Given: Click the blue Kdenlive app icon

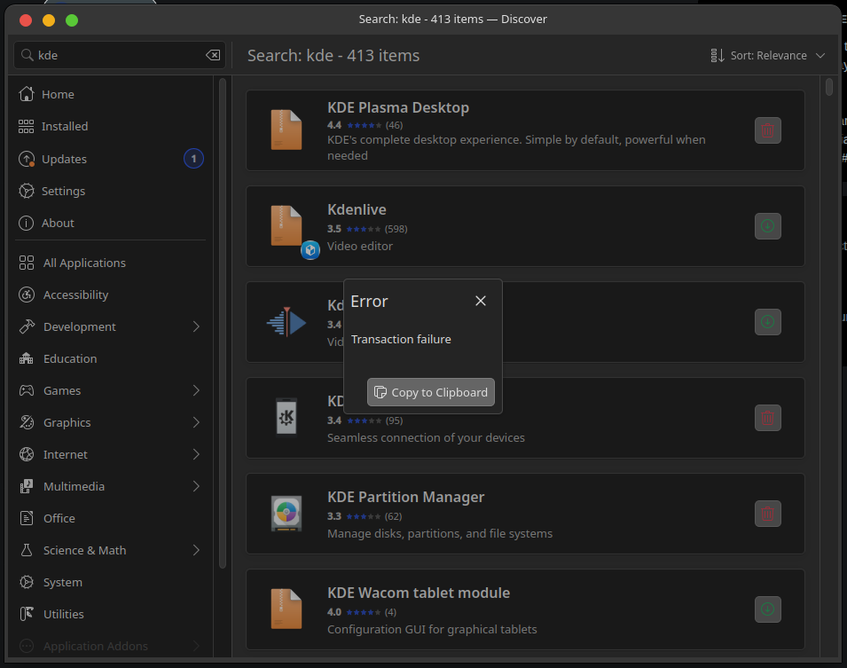Looking at the screenshot, I should (286, 321).
